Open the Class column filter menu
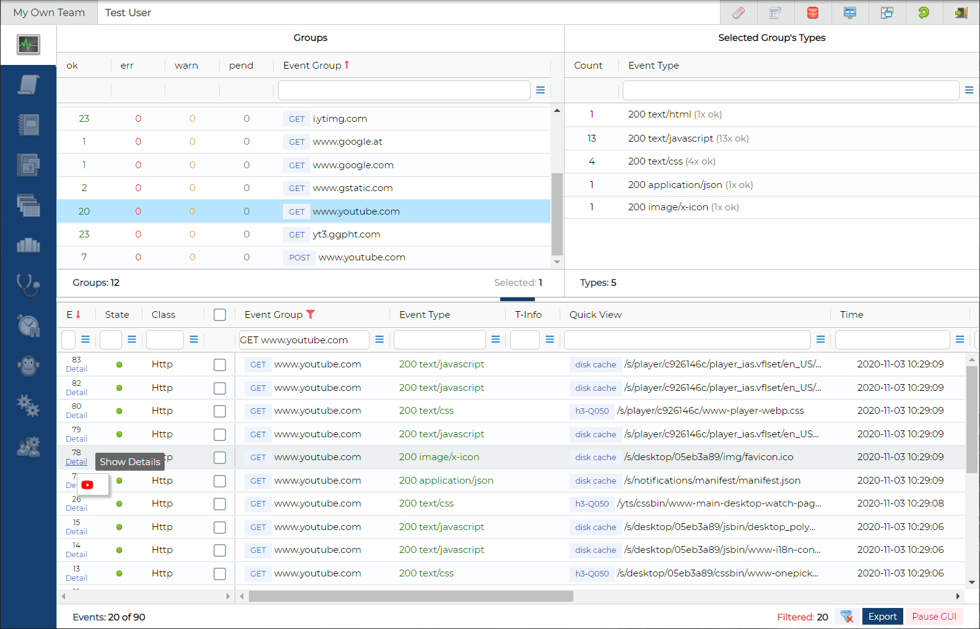 tap(194, 340)
